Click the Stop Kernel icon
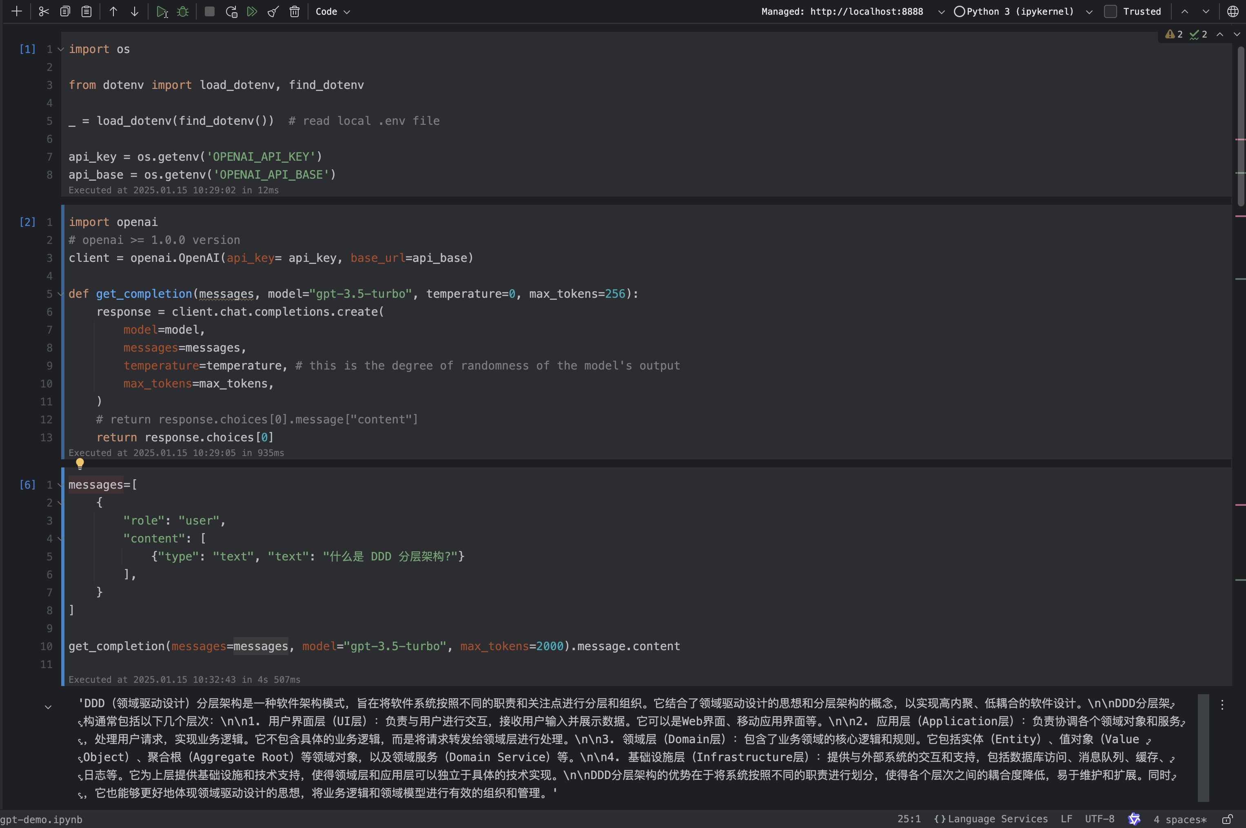1246x828 pixels. (210, 11)
